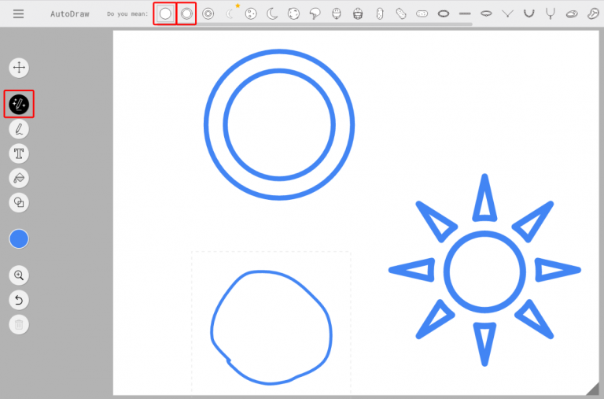Select the AutoDraw magic pen tool
The width and height of the screenshot is (604, 399).
20,104
